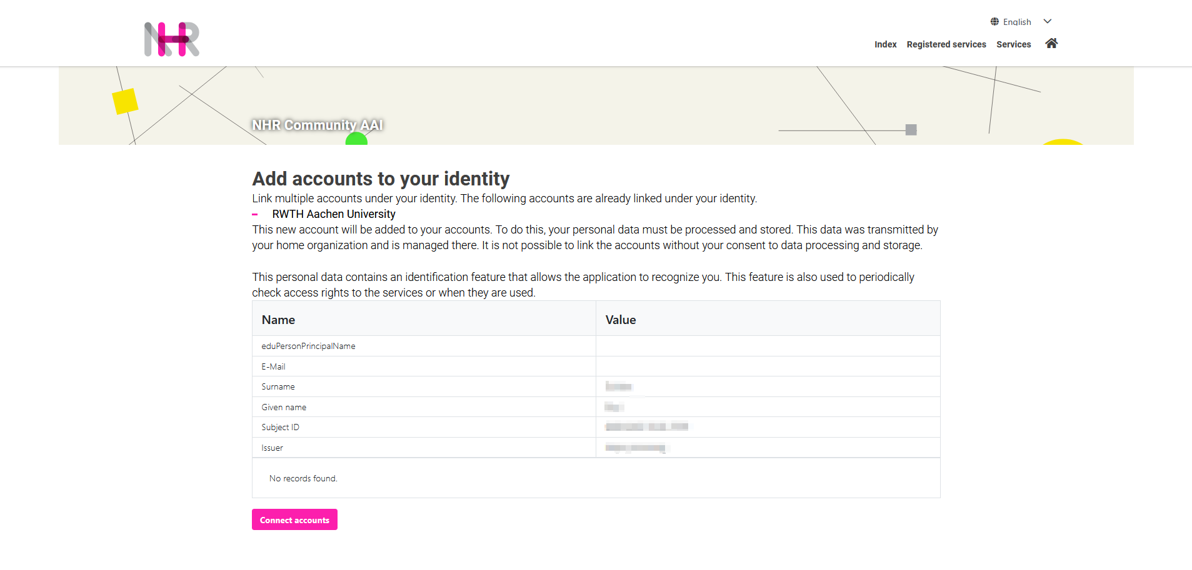
Task: Click the empty E-Mail value field
Action: (x=768, y=366)
